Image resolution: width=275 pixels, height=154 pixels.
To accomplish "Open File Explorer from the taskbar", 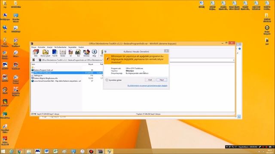I will point(29,151).
